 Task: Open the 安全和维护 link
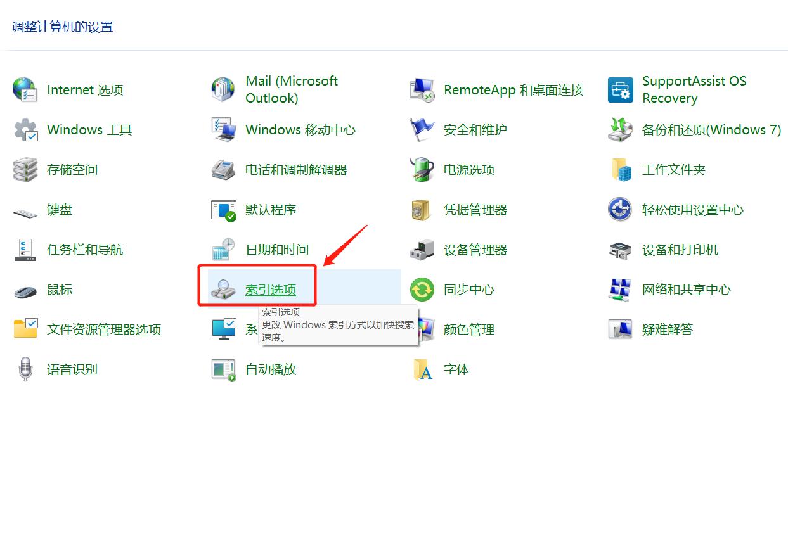pyautogui.click(x=475, y=130)
